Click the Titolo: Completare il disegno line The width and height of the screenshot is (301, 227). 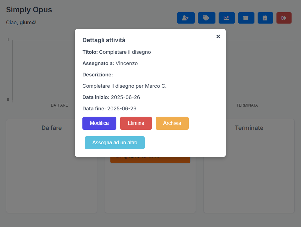[116, 52]
